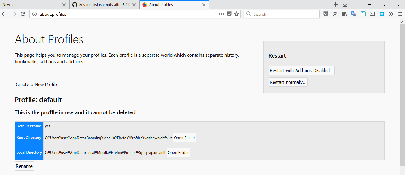Open bookmarks menu star-tray icon
Viewport: 405px width, 175px height.
coord(335,14)
